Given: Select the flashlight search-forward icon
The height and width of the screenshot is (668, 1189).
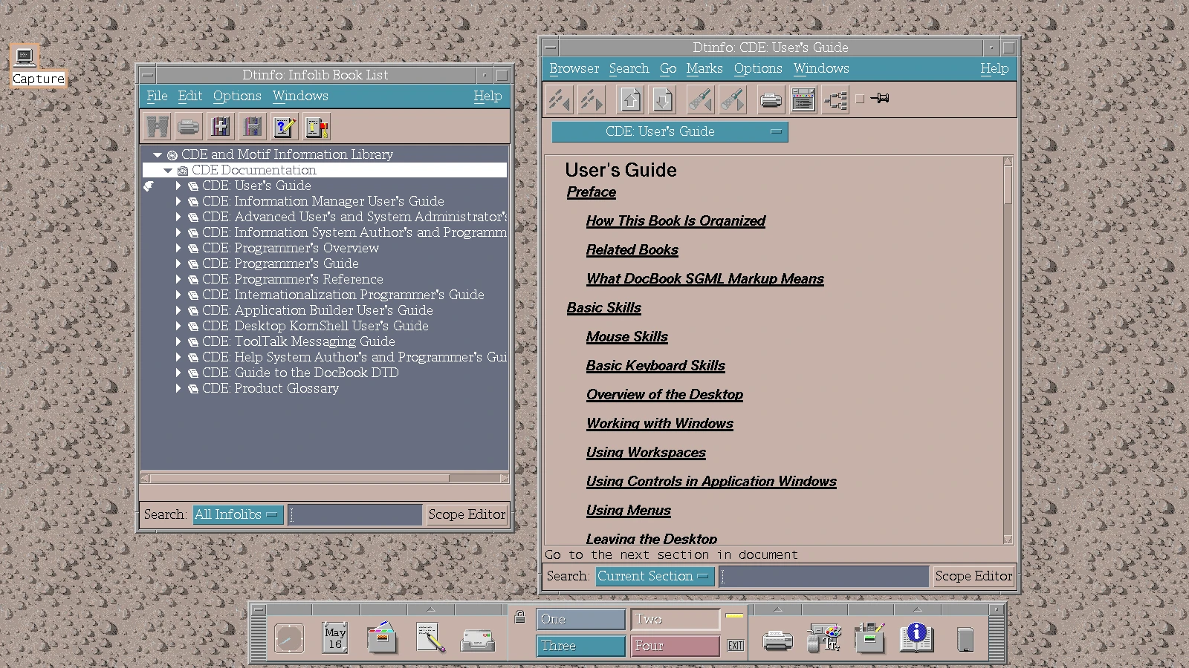Looking at the screenshot, I should point(733,99).
